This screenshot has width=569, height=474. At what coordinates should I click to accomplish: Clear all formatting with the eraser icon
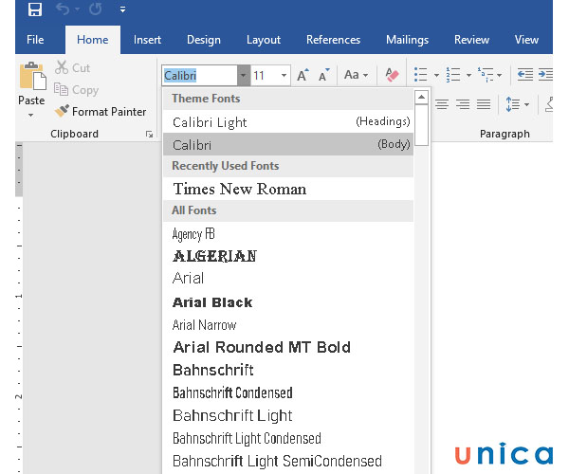[x=392, y=76]
